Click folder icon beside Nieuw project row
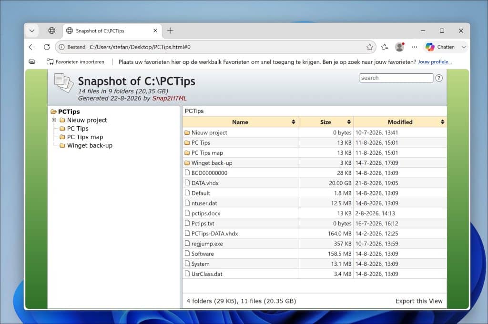The height and width of the screenshot is (324, 488). (x=187, y=132)
